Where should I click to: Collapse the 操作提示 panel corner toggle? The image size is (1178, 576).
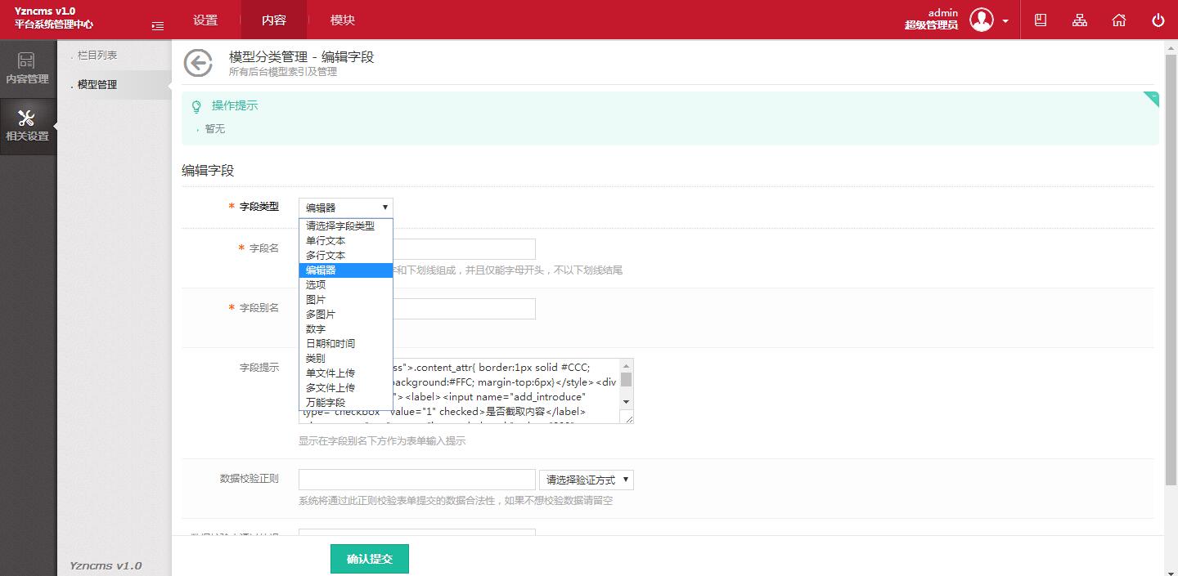pos(1152,98)
